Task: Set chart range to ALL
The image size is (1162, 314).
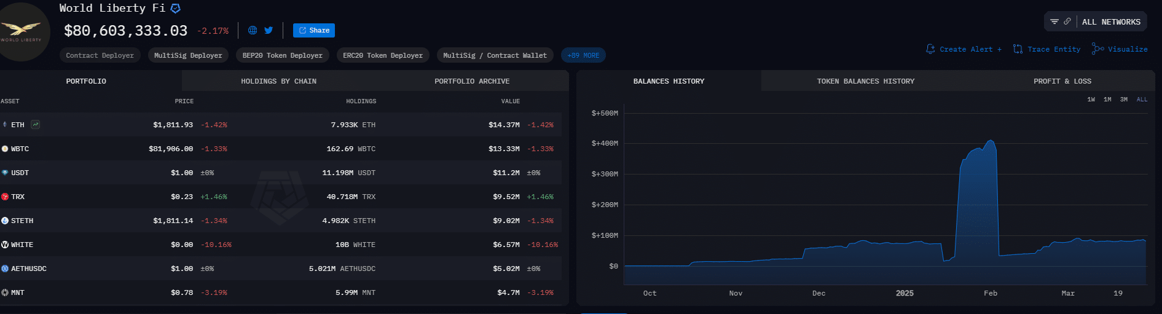Action: coord(1142,100)
